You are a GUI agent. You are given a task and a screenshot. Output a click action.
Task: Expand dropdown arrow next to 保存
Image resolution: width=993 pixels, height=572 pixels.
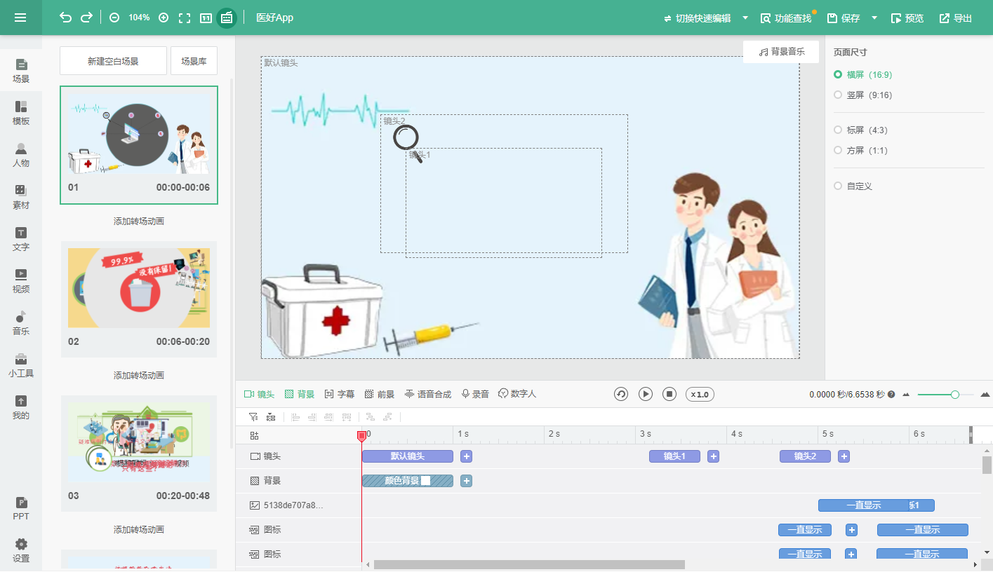pyautogui.click(x=874, y=18)
